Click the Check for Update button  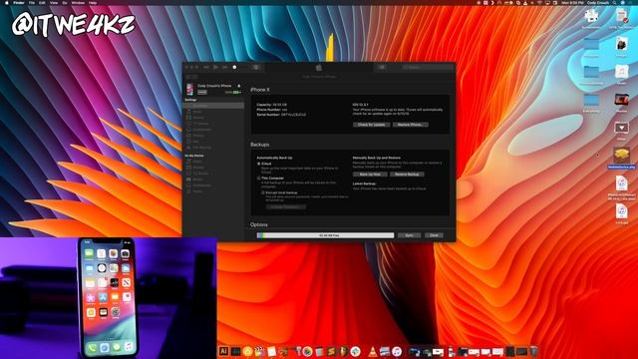371,125
